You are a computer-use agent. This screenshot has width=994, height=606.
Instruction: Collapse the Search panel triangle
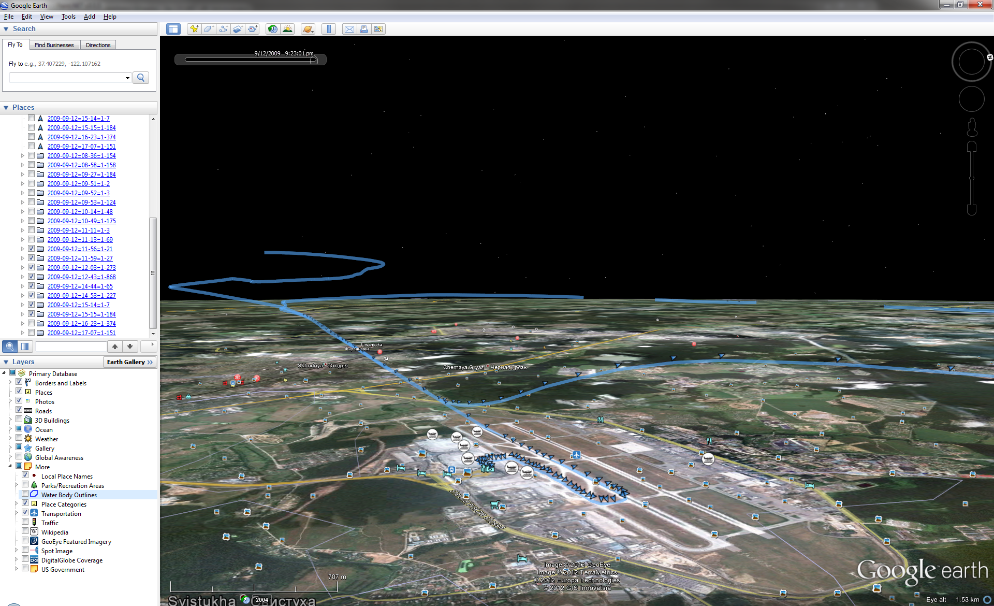[6, 29]
